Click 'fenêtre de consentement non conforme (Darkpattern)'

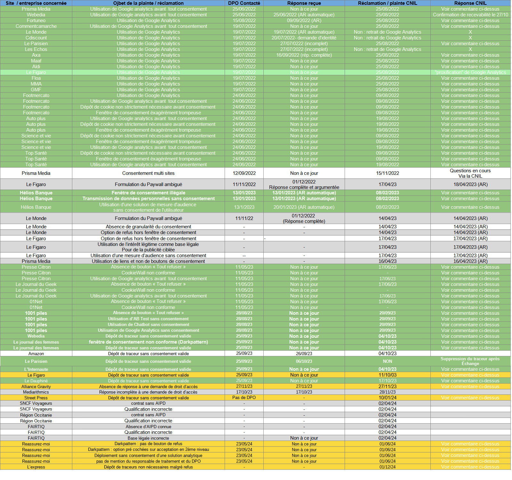[148, 342]
